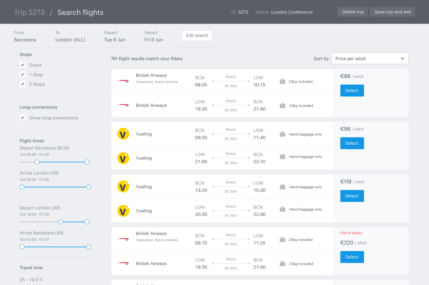This screenshot has width=429, height=285.
Task: Click baggage icon on Vueling 13:20 flight
Action: 282,187
